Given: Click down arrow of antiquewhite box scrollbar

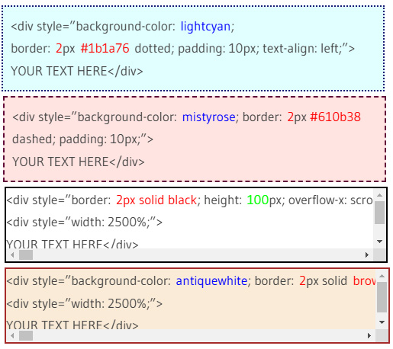Looking at the screenshot, I should tap(382, 322).
